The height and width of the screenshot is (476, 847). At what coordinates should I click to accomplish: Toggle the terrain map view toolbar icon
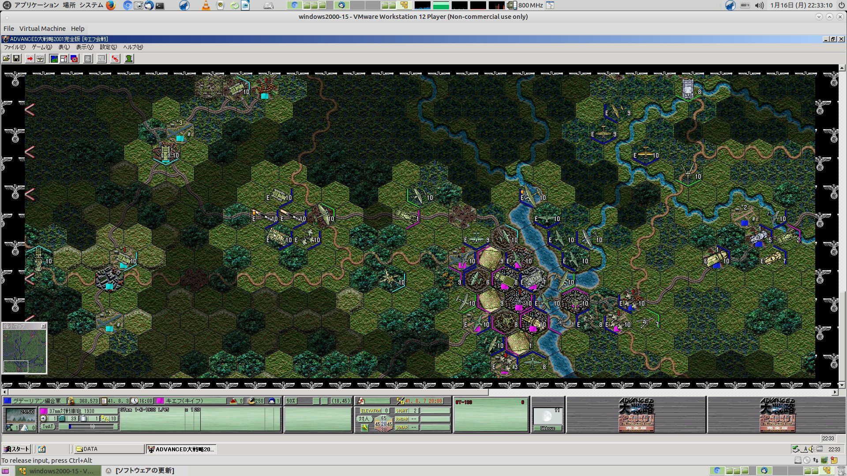(54, 59)
